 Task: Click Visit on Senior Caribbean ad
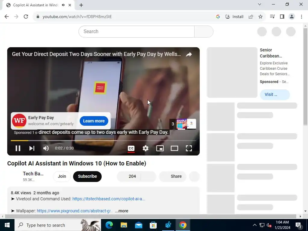tap(275, 94)
